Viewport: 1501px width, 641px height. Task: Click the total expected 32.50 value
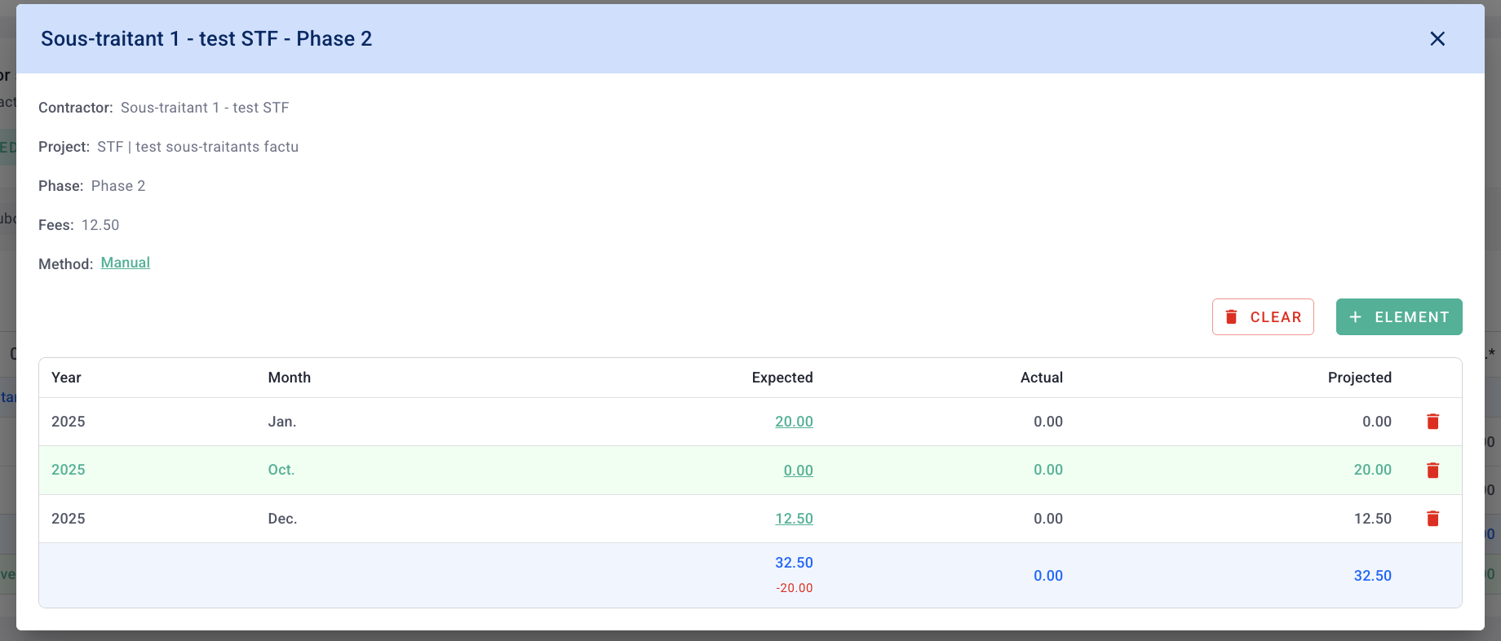point(794,563)
